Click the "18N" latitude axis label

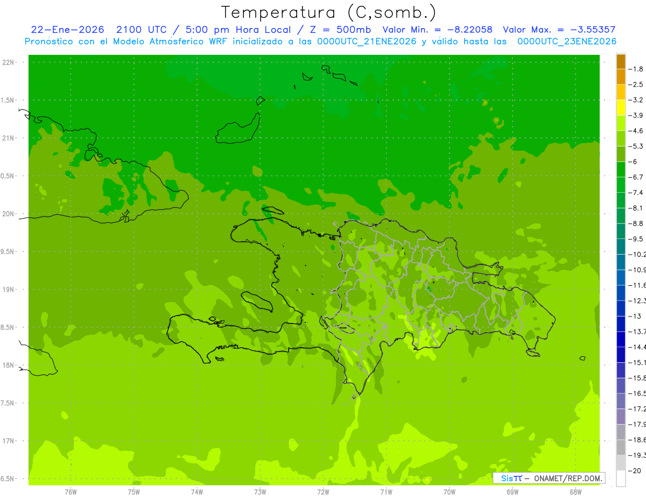point(8,365)
